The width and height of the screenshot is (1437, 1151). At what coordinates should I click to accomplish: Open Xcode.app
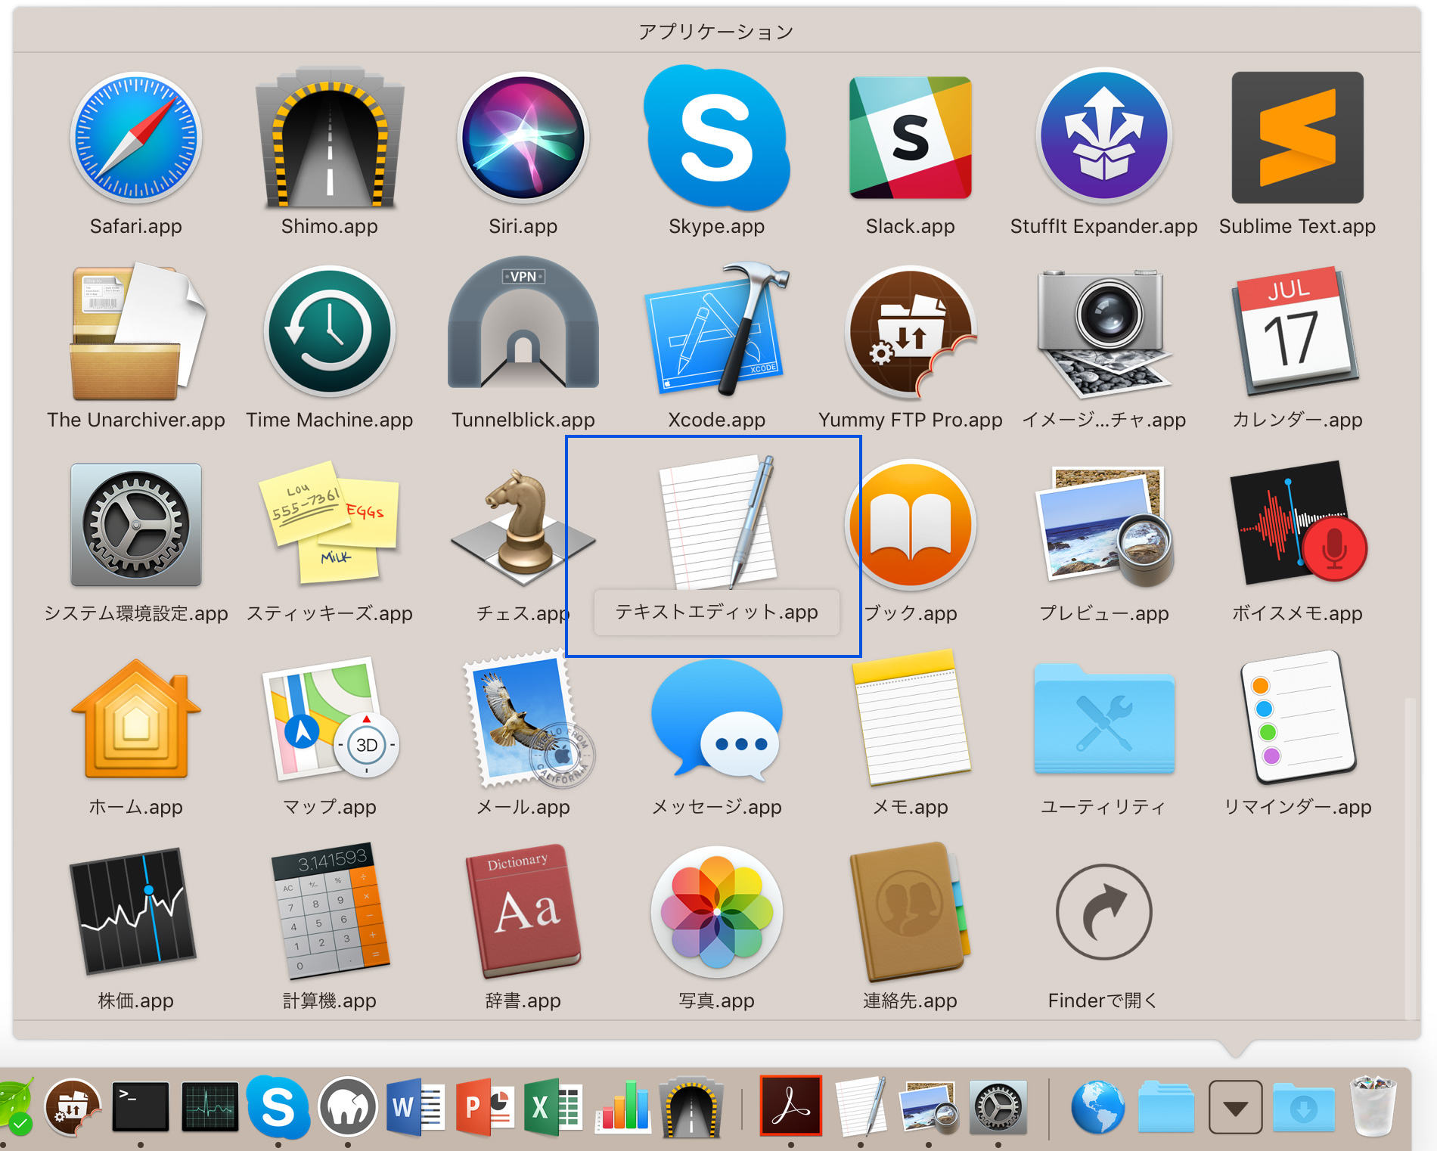(x=717, y=330)
